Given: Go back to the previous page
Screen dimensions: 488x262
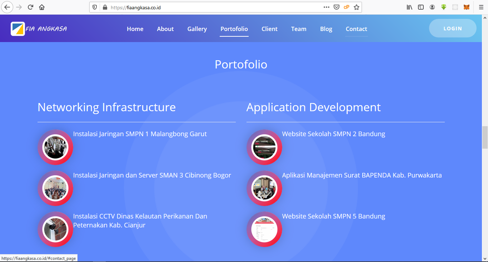Looking at the screenshot, I should [7, 7].
